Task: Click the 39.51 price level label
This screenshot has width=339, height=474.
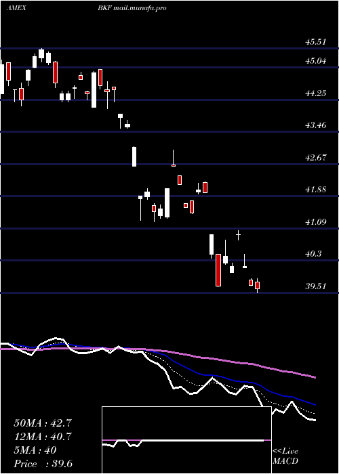Action: click(x=316, y=286)
